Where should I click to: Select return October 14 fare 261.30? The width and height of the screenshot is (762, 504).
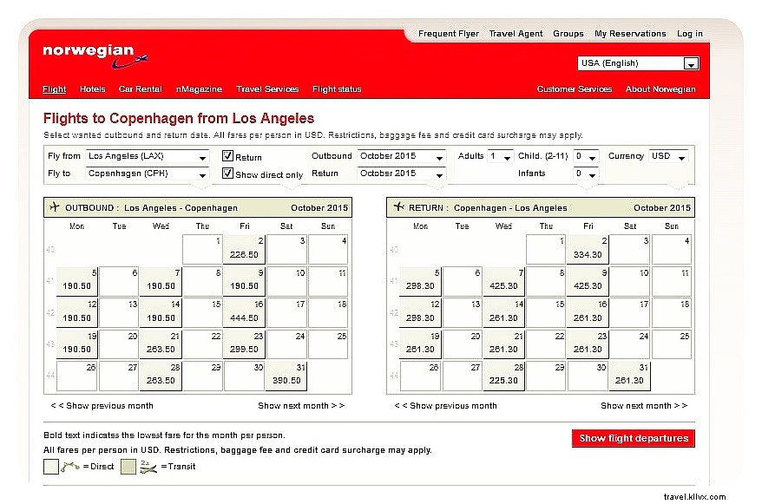point(503,312)
